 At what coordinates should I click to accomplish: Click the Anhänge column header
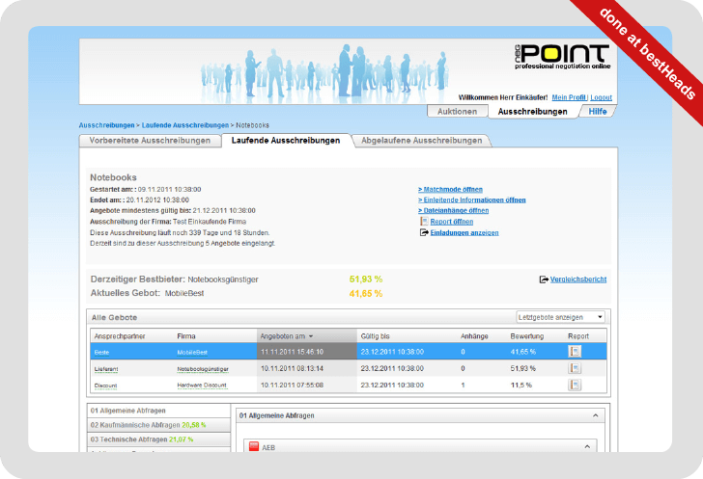[474, 336]
